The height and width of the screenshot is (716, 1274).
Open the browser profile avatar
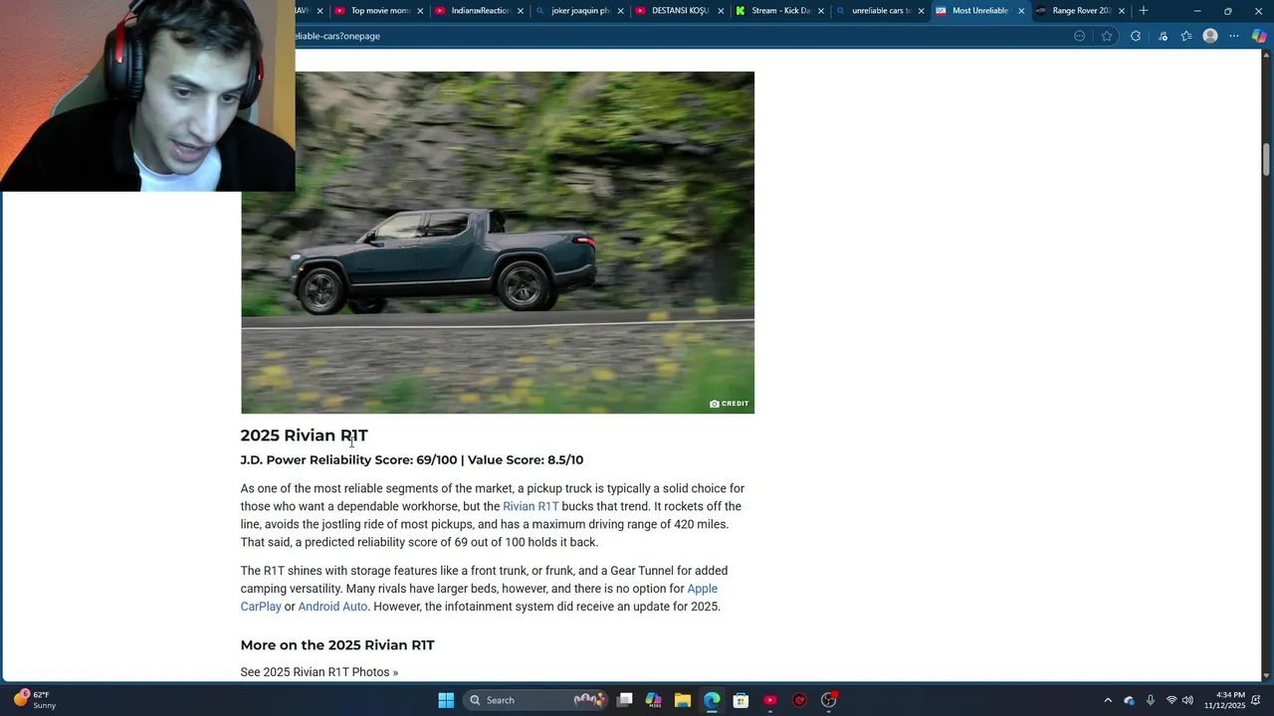[x=1210, y=36]
